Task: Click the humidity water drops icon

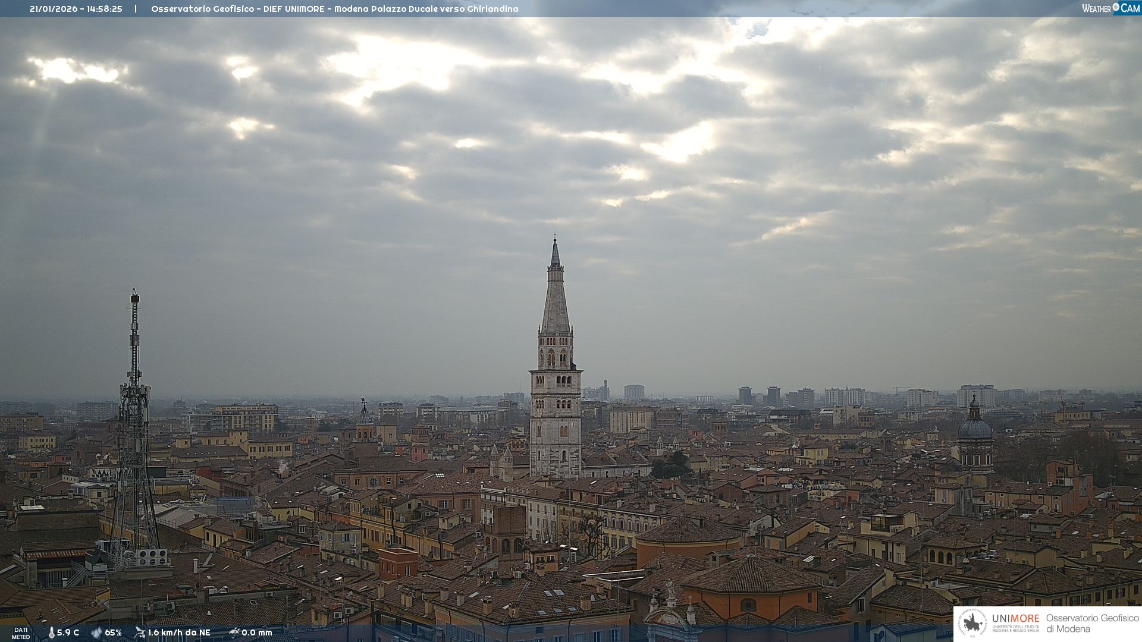Action: 96,632
